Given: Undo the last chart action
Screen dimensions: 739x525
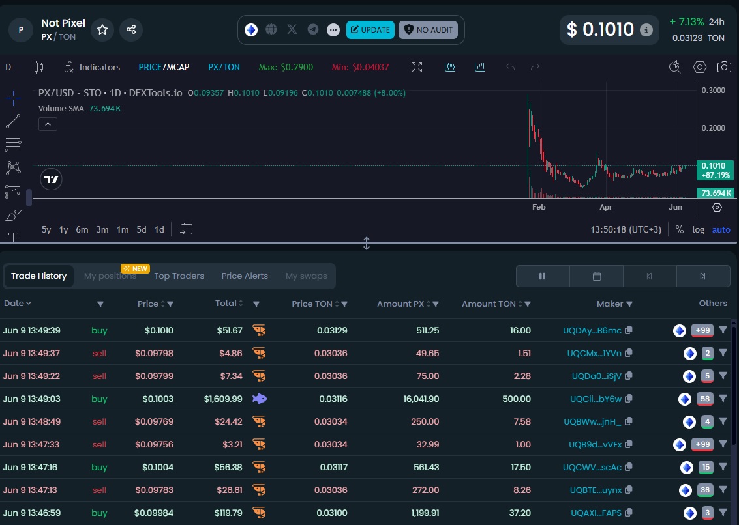Looking at the screenshot, I should (510, 67).
